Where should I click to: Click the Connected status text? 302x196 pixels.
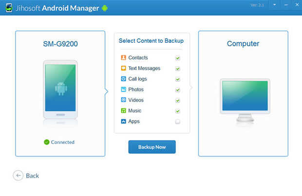tap(63, 142)
